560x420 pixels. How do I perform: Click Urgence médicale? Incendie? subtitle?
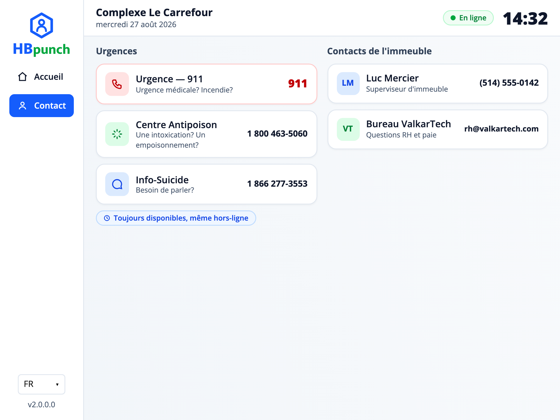(x=184, y=90)
